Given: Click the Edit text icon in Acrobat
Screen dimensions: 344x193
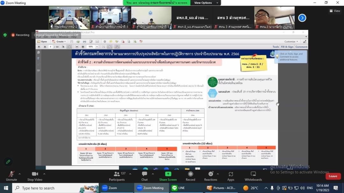Looking at the screenshot, I should point(91,41).
